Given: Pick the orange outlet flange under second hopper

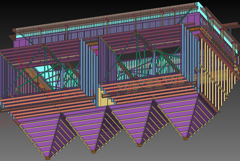Looking at the screenshot, I should click(x=93, y=152).
